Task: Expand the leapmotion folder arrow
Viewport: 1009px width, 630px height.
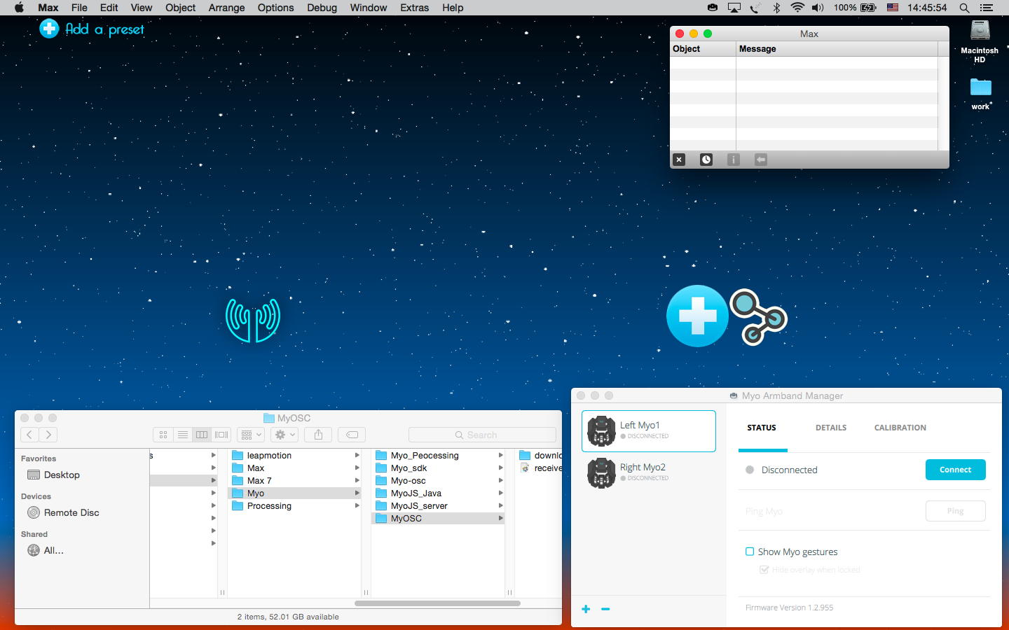Action: pyautogui.click(x=357, y=456)
